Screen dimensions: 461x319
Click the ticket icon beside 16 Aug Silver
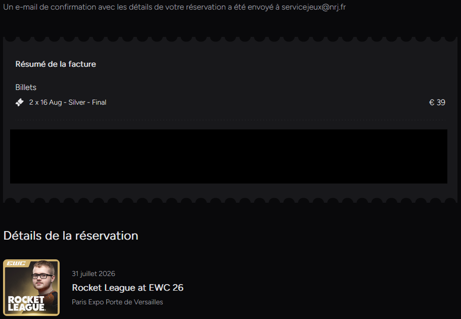(x=19, y=102)
